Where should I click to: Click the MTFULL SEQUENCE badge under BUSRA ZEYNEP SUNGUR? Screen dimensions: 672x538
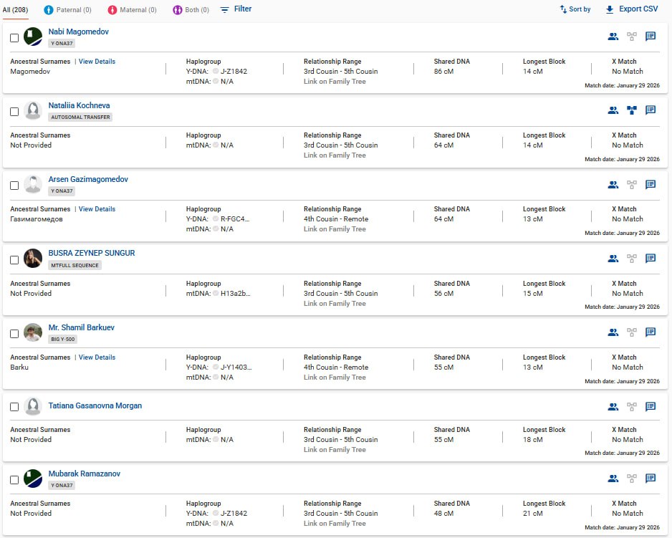[x=75, y=265]
